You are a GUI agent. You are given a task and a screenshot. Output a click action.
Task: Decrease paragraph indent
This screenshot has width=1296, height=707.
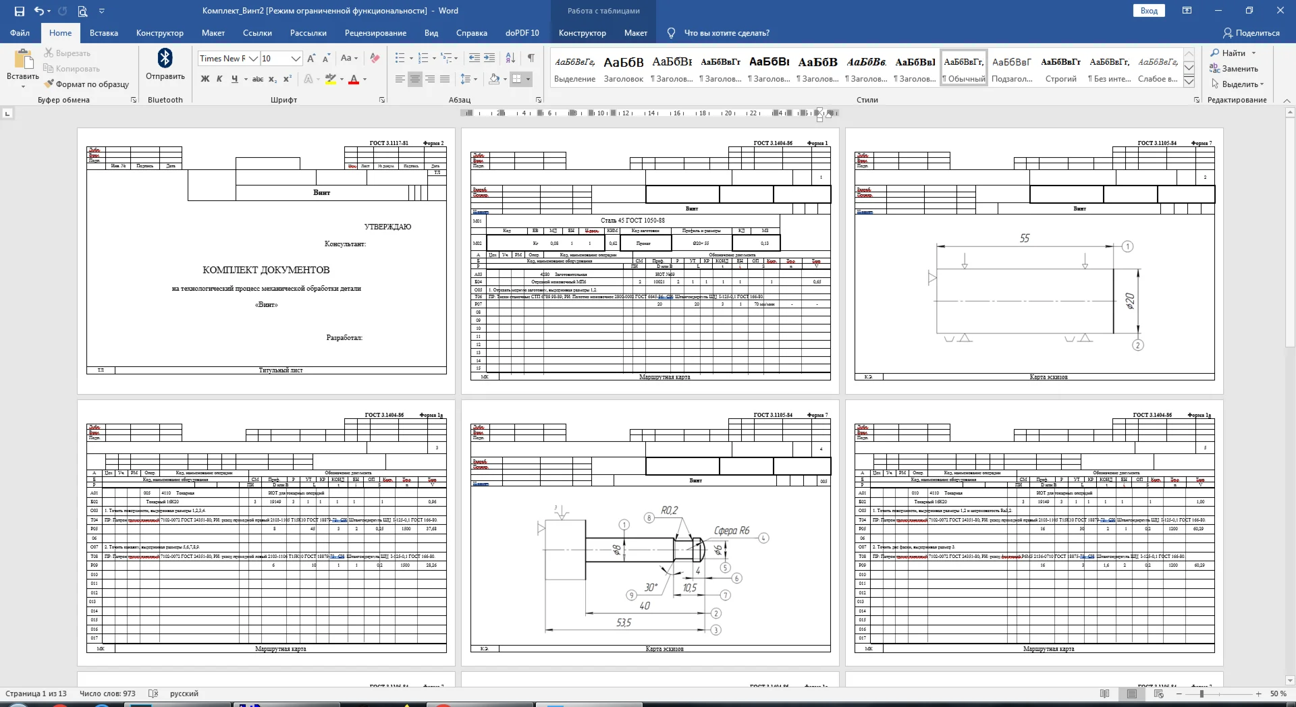474,59
